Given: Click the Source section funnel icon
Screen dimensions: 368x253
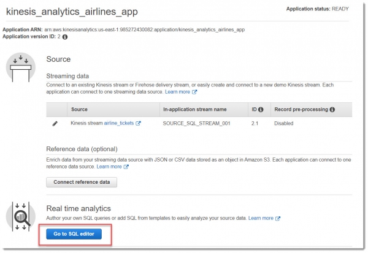Looking at the screenshot, I should 21,67.
